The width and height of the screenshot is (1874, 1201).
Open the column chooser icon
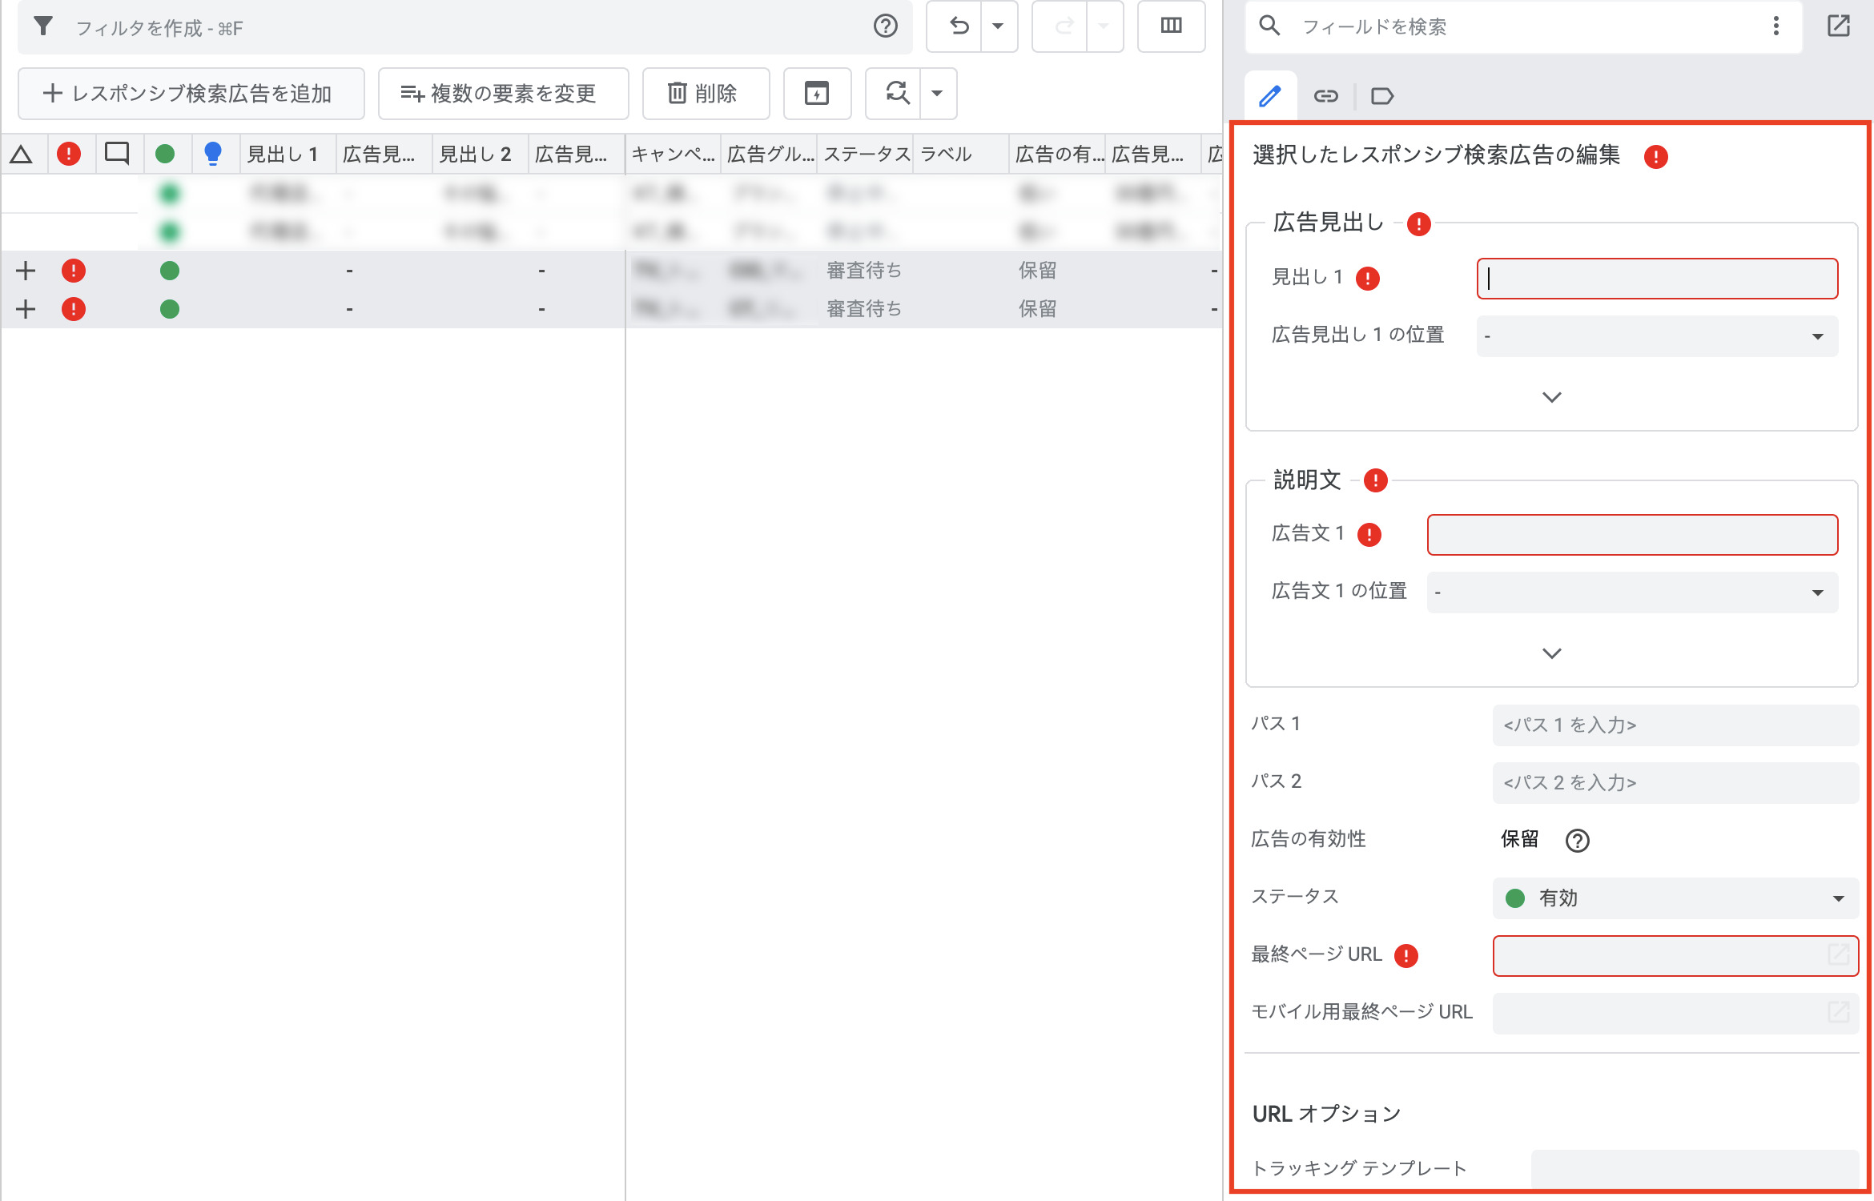[1171, 26]
